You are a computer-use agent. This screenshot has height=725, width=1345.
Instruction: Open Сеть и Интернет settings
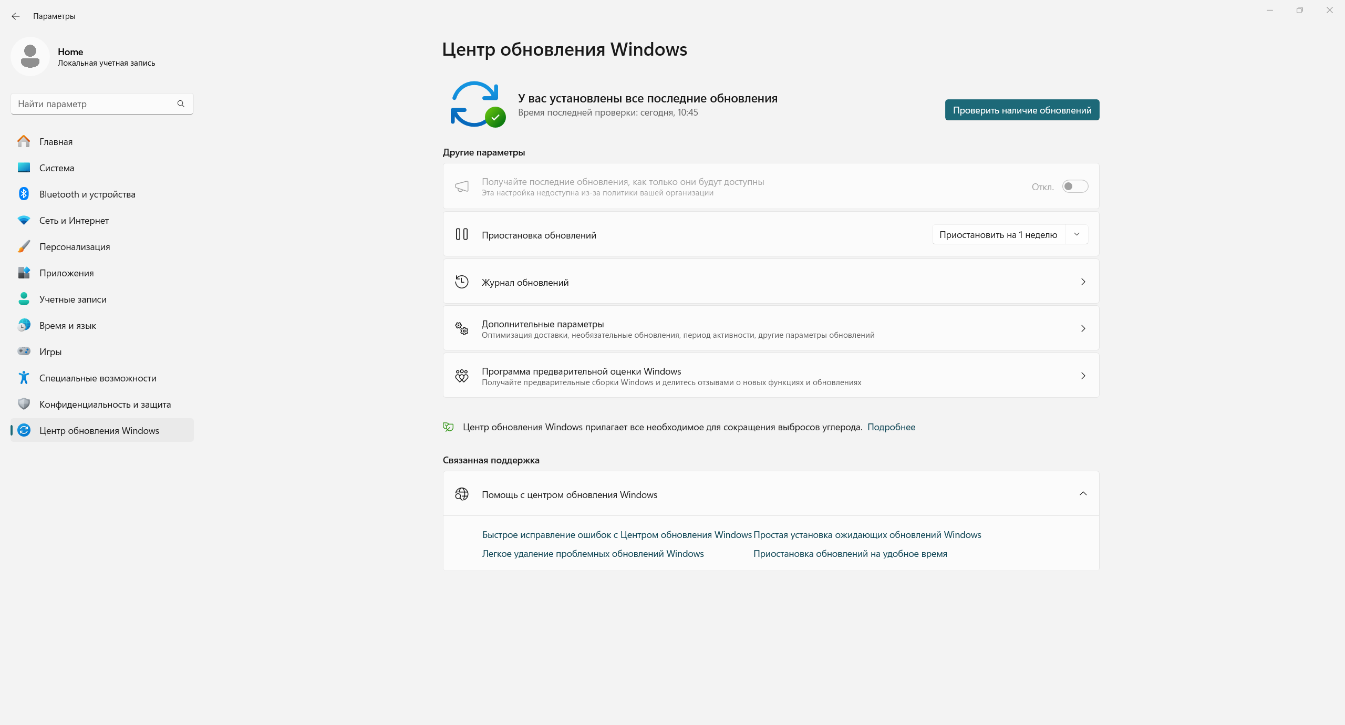pyautogui.click(x=74, y=220)
